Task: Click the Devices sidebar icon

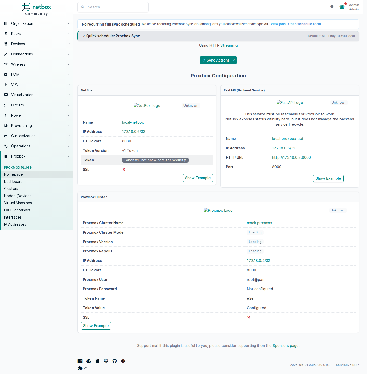Action: (x=6, y=44)
